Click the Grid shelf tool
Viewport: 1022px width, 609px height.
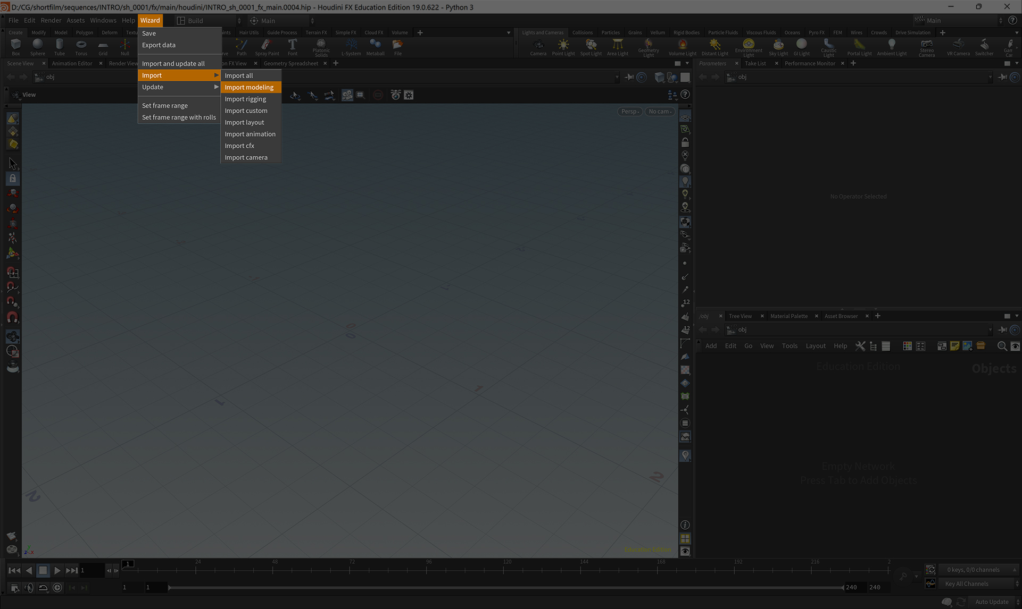click(103, 47)
